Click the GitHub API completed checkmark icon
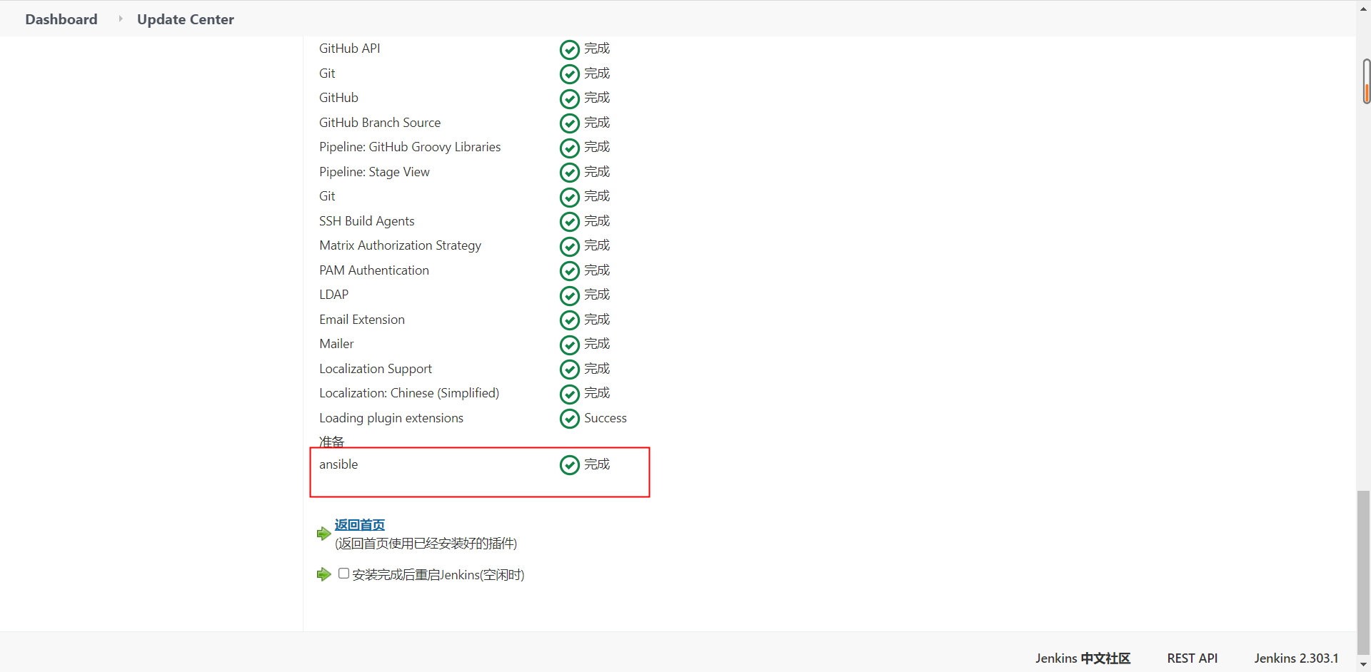This screenshot has height=672, width=1371. [569, 49]
